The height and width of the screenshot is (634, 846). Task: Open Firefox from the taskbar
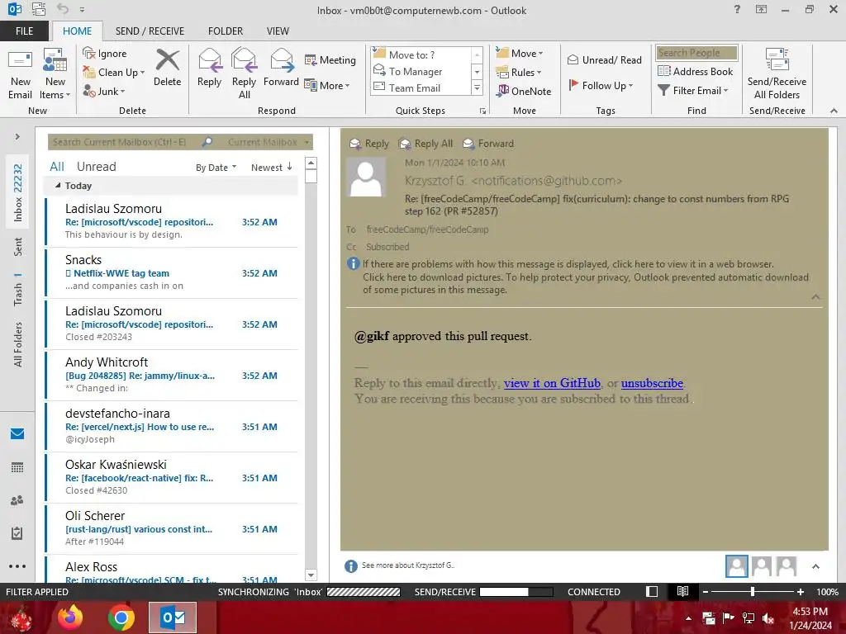pyautogui.click(x=71, y=617)
